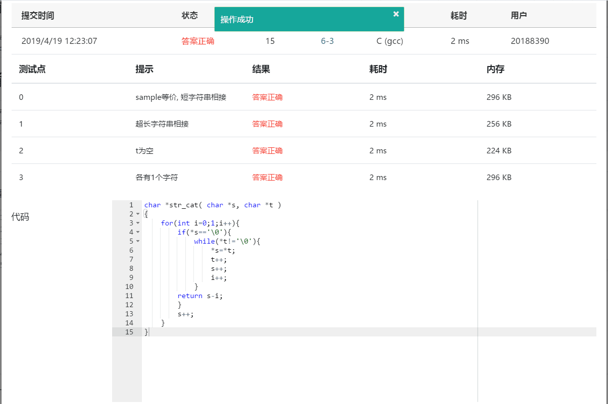This screenshot has height=404, width=608.
Task: Click memory value 256 KB
Action: [499, 124]
